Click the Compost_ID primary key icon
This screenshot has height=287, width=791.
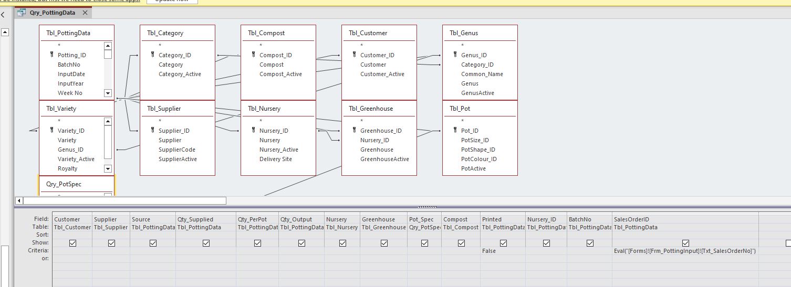[x=254, y=55]
